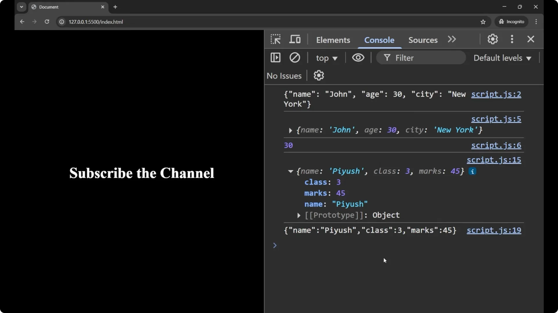Select the inspect element tool

pos(276,39)
